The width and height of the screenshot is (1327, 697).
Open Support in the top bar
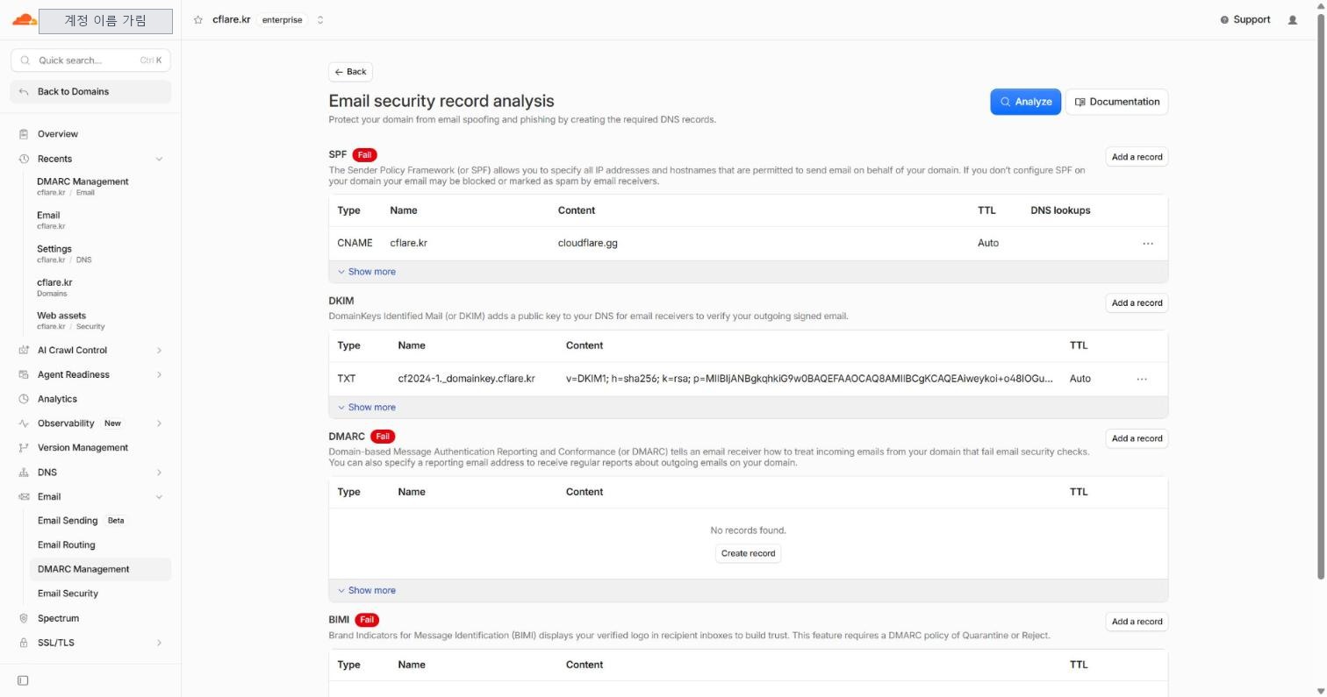[x=1245, y=20]
